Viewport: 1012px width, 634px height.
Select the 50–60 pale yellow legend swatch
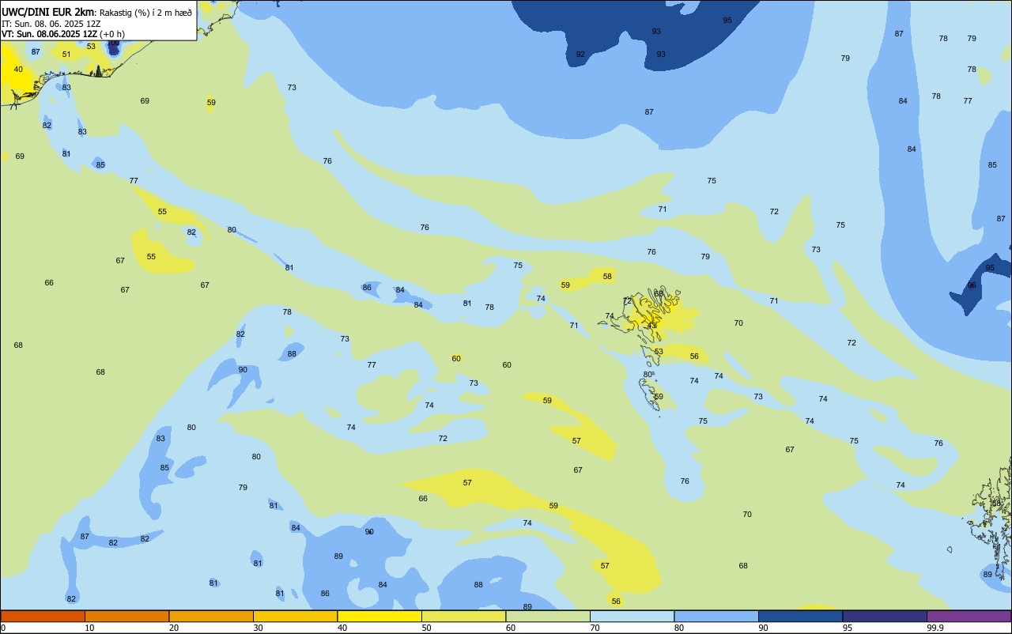pyautogui.click(x=463, y=616)
